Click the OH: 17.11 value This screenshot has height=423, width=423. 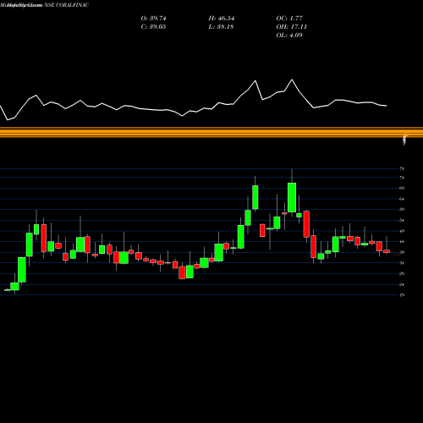click(x=292, y=27)
